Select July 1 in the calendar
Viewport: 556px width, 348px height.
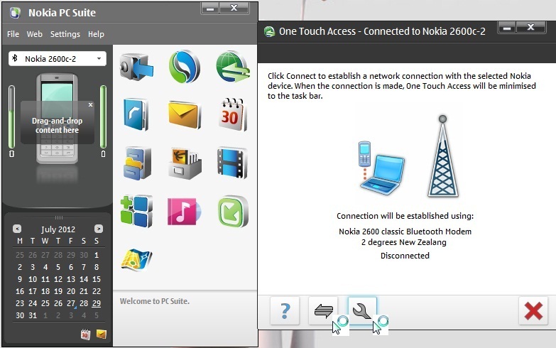coord(97,255)
